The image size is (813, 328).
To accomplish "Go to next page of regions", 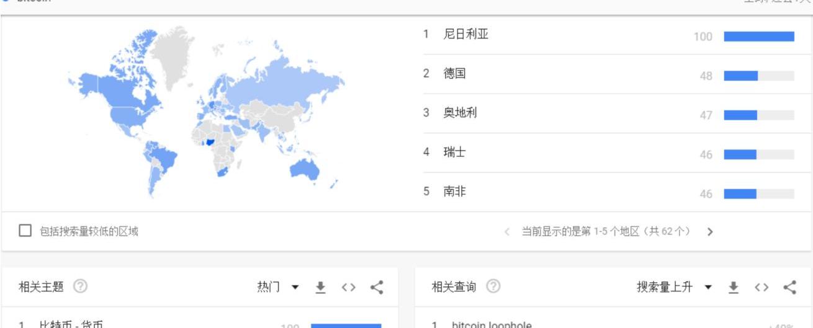I will click(x=710, y=232).
